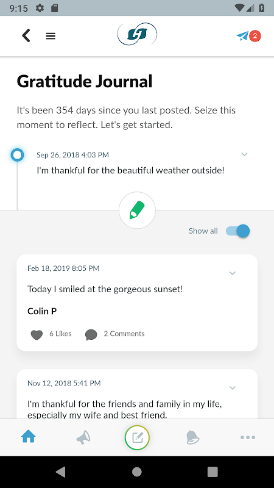Open the 2 Comments link
This screenshot has height=488, width=274.
pyautogui.click(x=124, y=334)
